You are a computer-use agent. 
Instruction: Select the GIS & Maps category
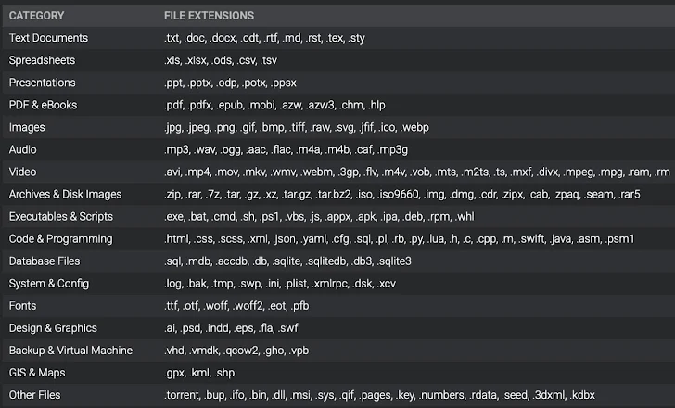click(38, 373)
